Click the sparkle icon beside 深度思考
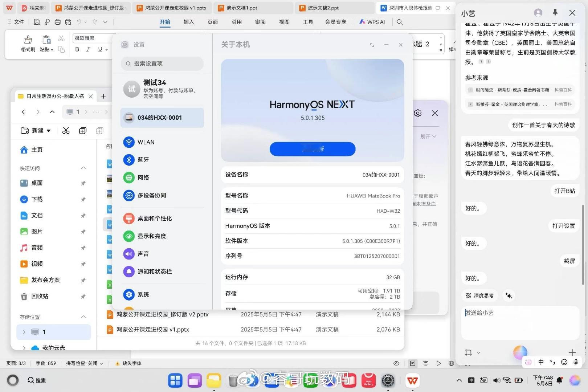 click(509, 296)
